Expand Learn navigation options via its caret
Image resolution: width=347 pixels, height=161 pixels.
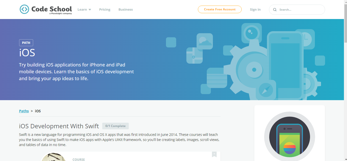90,9
